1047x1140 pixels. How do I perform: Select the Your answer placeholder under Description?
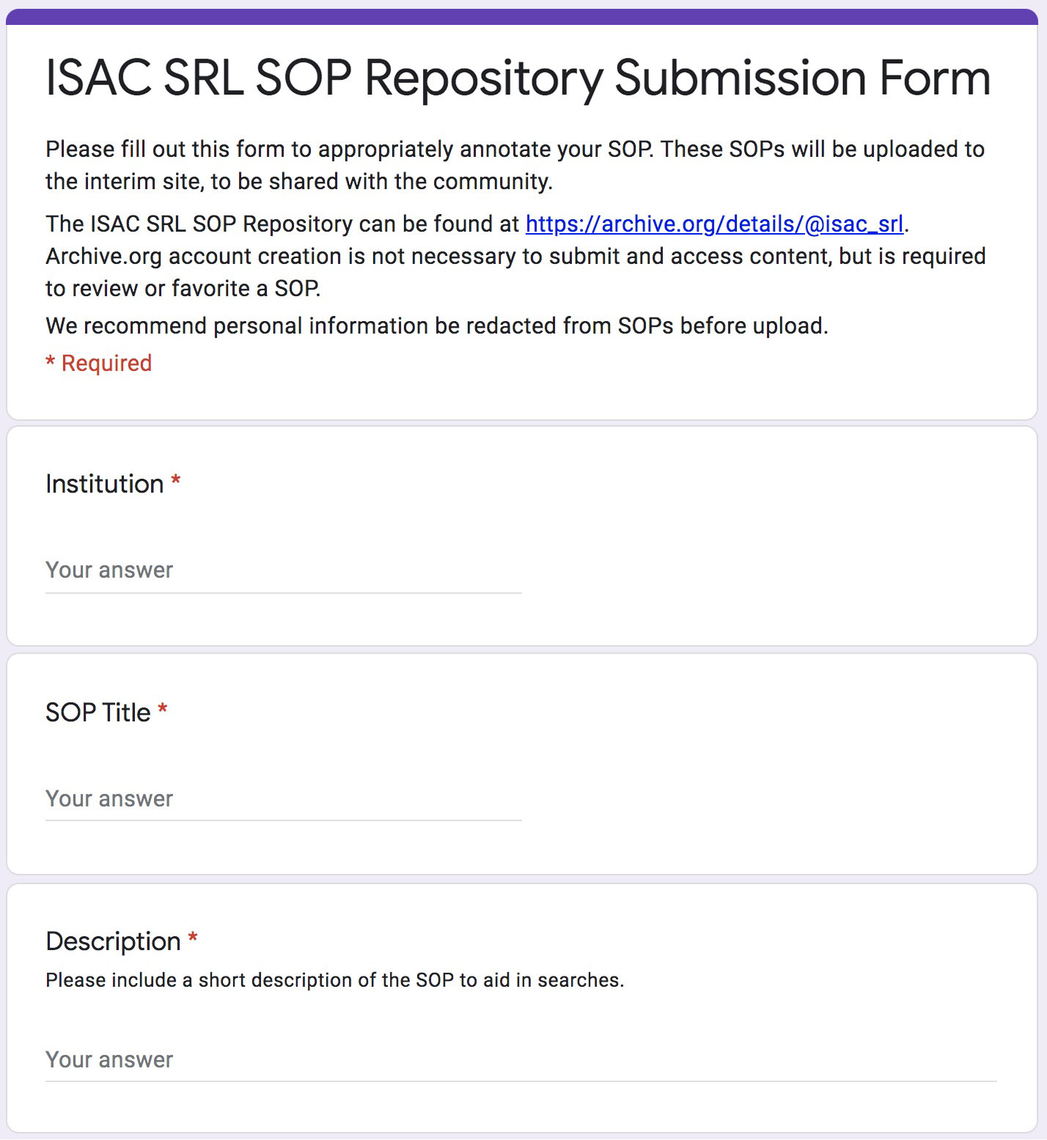[x=109, y=1060]
